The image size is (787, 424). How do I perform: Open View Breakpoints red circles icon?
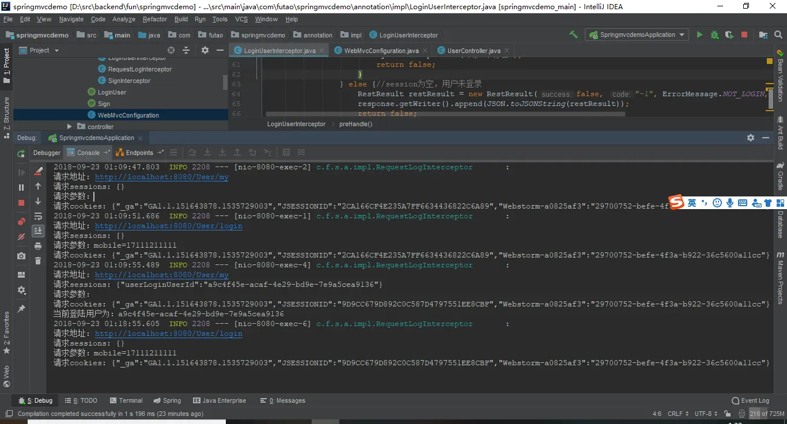pos(21,221)
